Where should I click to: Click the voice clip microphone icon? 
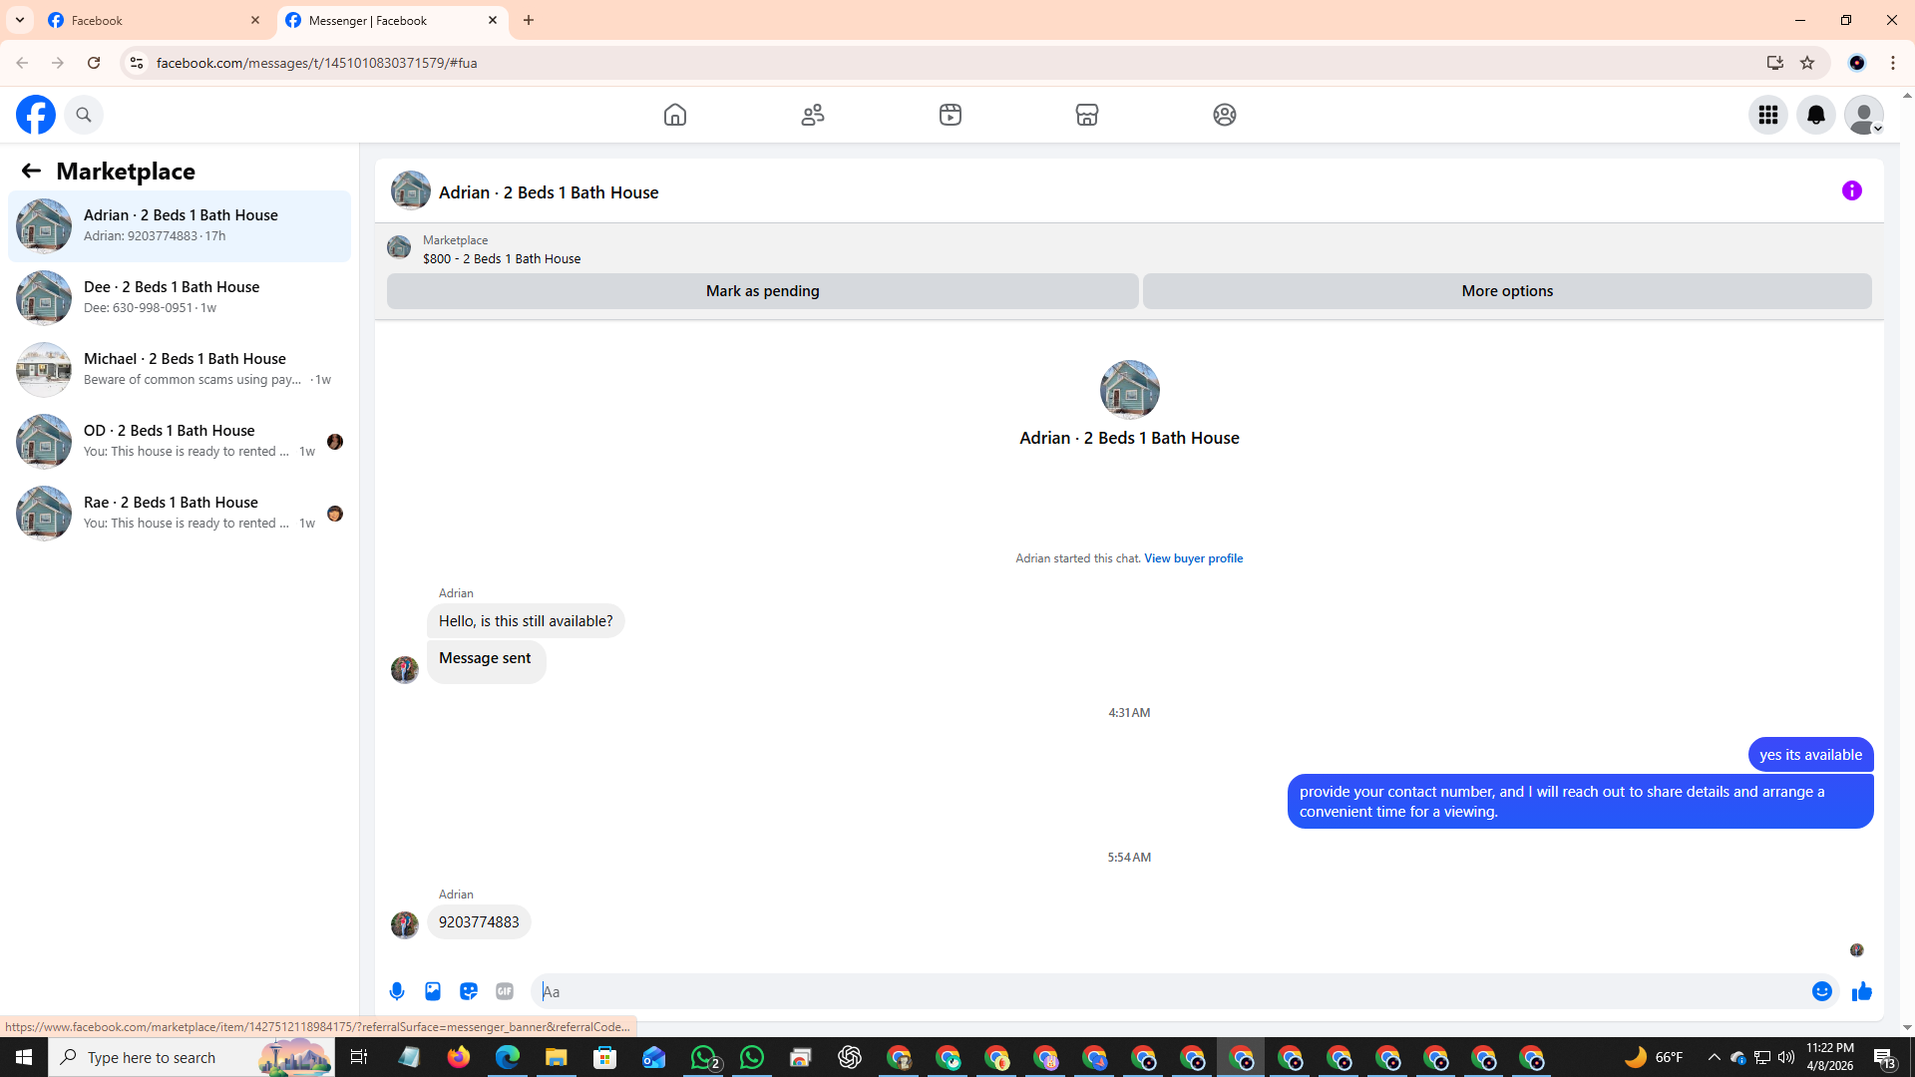(x=397, y=991)
